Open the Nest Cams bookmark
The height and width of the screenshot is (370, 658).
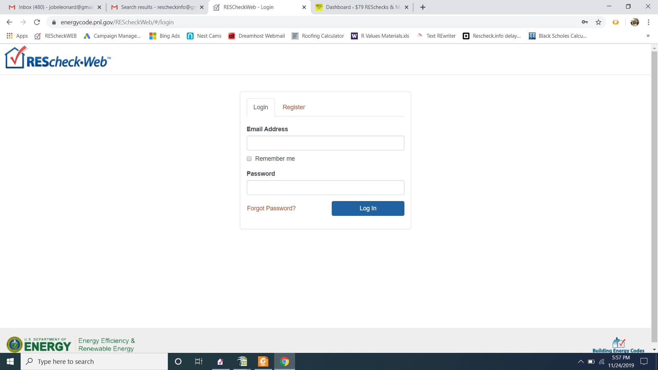coord(204,36)
